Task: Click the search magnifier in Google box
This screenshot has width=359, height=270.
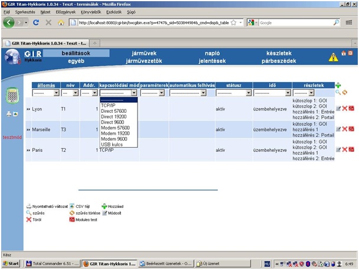Action: [x=337, y=22]
